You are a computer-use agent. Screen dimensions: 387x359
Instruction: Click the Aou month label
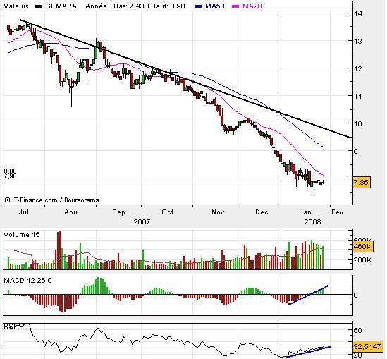(70, 212)
